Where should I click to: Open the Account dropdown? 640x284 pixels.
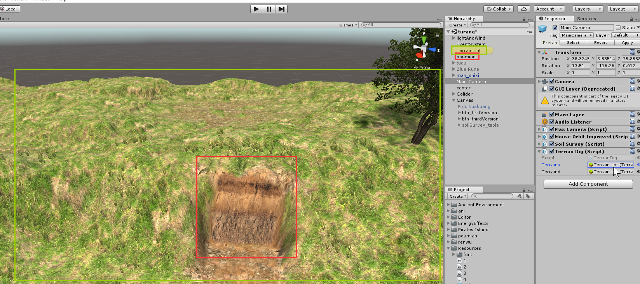[x=549, y=9]
